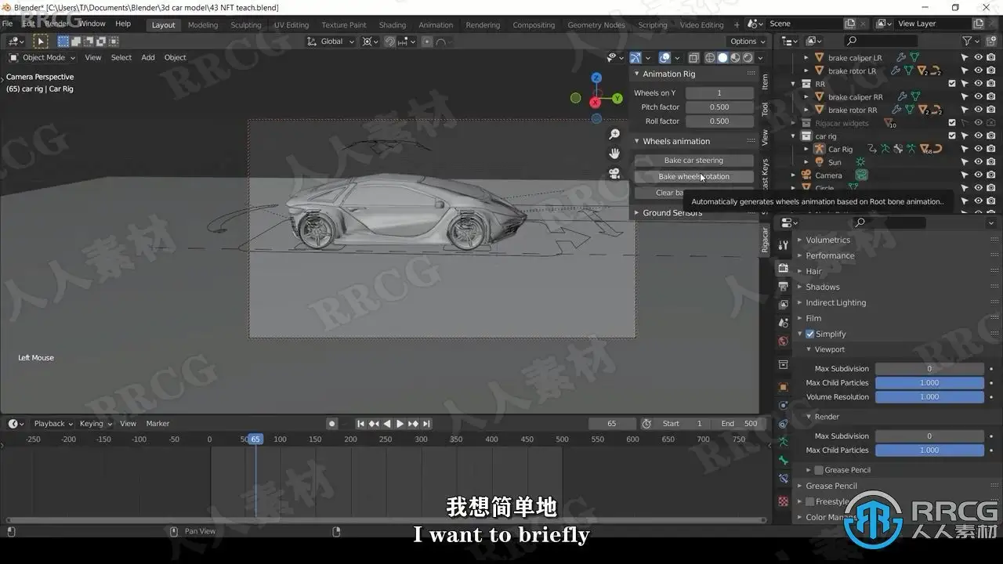Enable the Freestyle checkbox
Image resolution: width=1003 pixels, height=564 pixels.
click(810, 501)
